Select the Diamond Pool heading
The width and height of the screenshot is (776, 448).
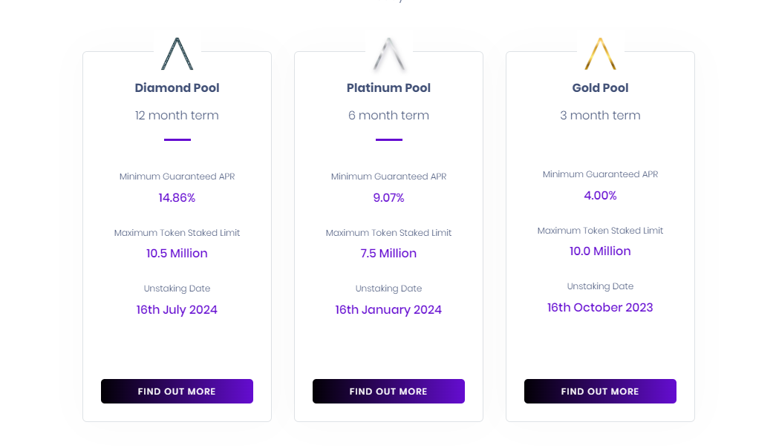(177, 88)
